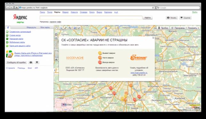Click print icon next to Сообщить об ошибке
Screen dimensions: 206x119
[x=31, y=62]
